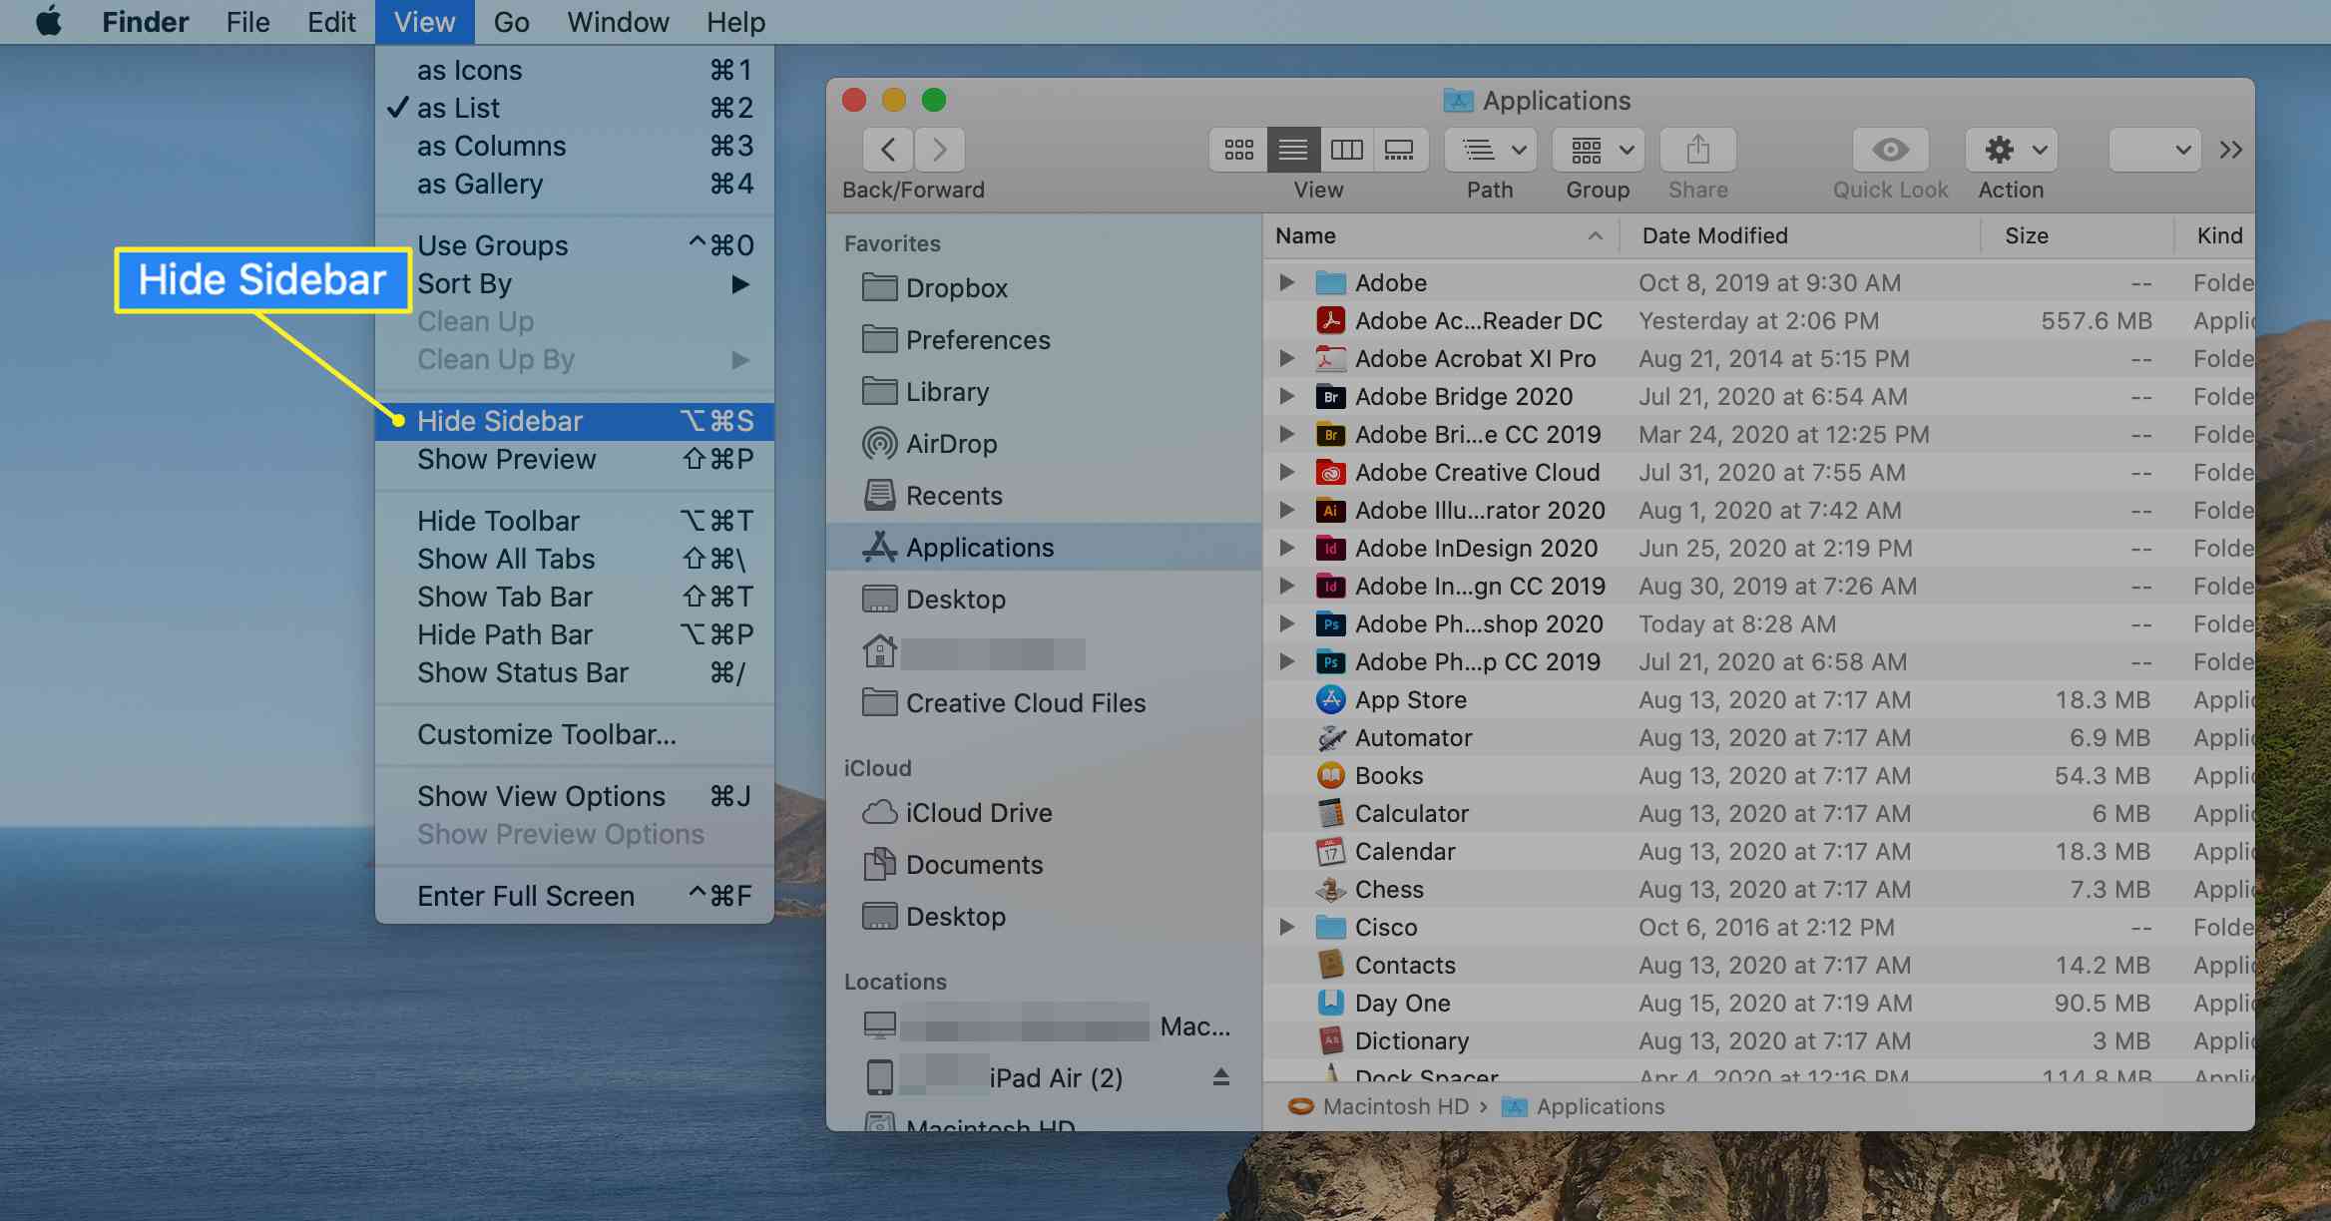Choose Show View Options item
The image size is (2331, 1221).
click(x=575, y=796)
